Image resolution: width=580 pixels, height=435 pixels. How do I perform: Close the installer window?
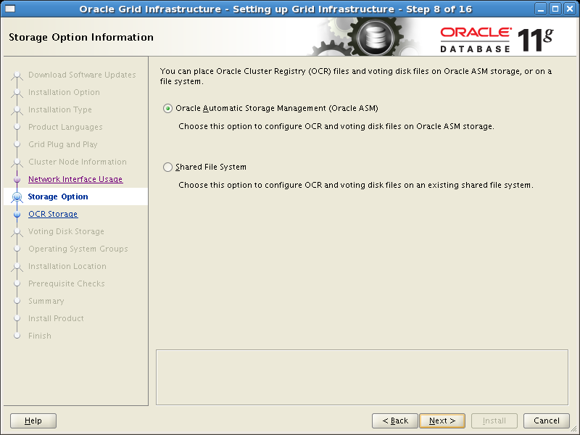coord(570,9)
